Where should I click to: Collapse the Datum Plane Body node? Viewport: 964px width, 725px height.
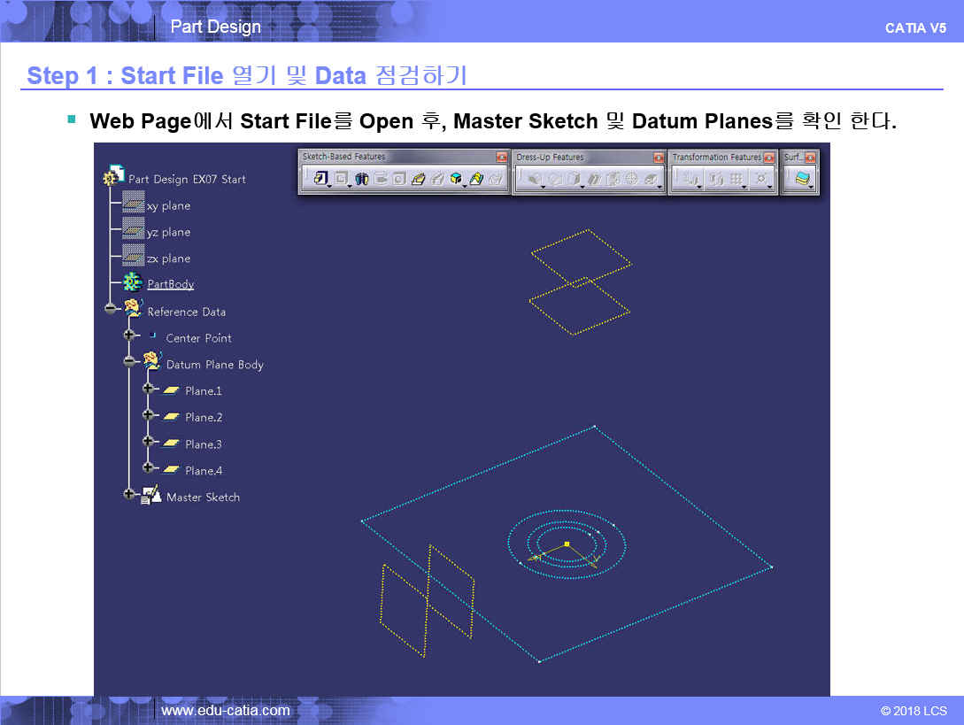click(129, 362)
